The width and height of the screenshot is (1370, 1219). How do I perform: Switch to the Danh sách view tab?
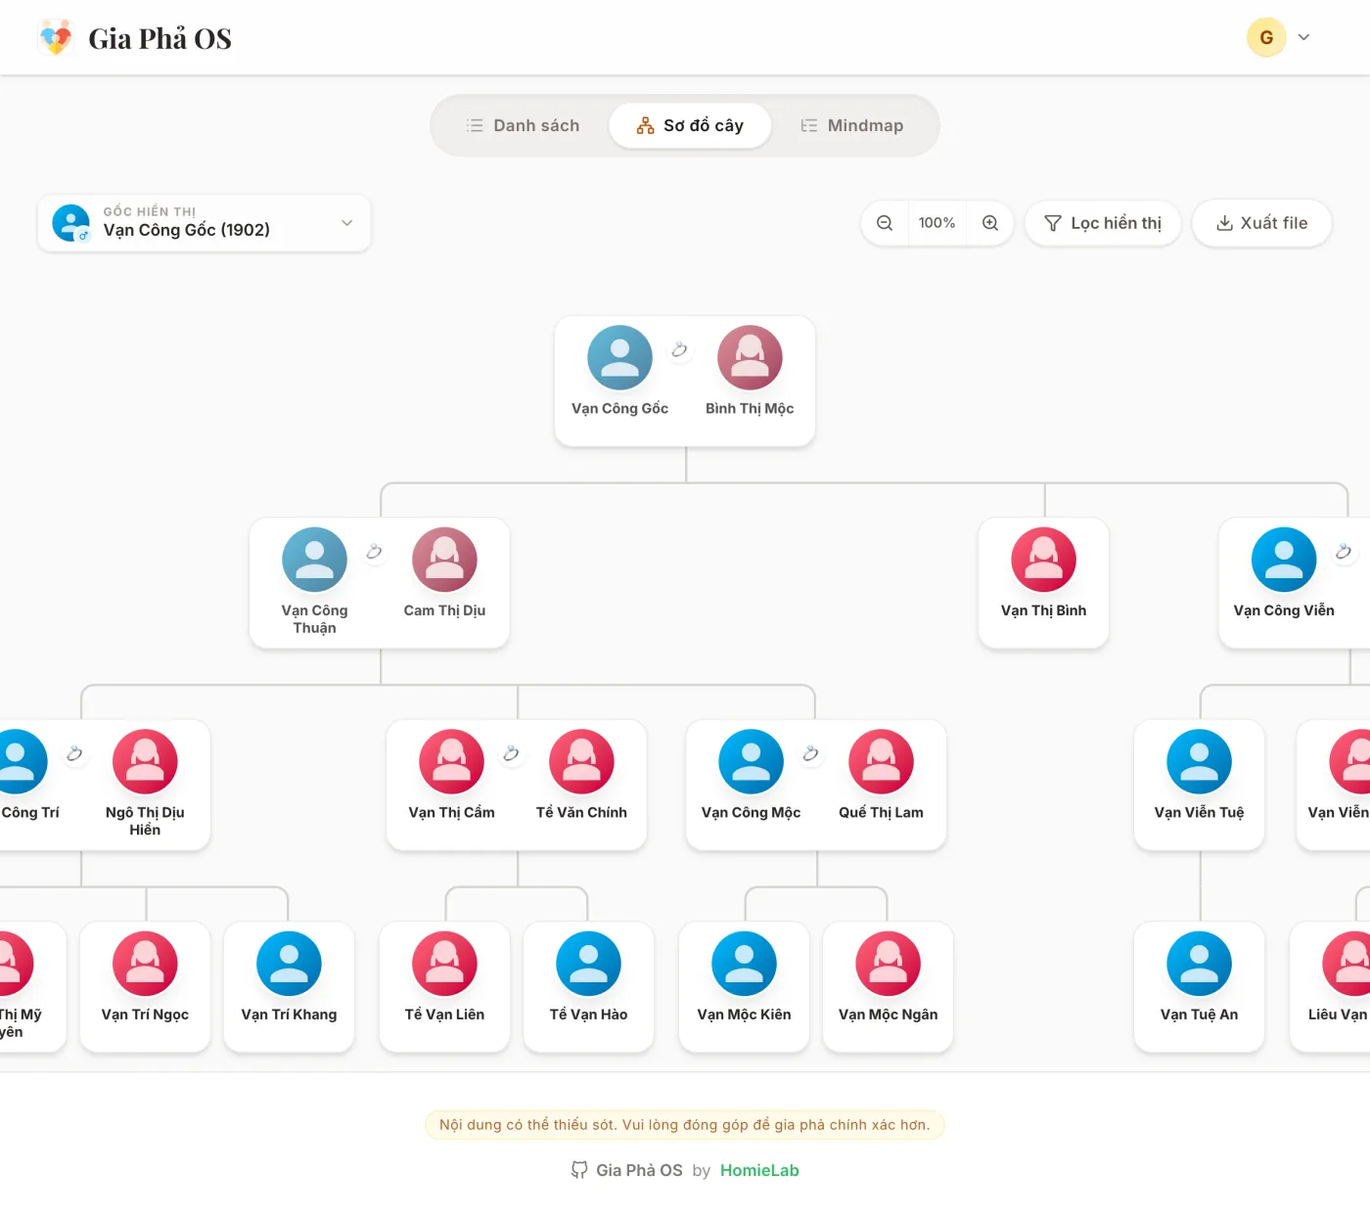click(x=523, y=125)
